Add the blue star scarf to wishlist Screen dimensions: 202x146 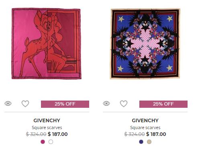tap(124, 104)
